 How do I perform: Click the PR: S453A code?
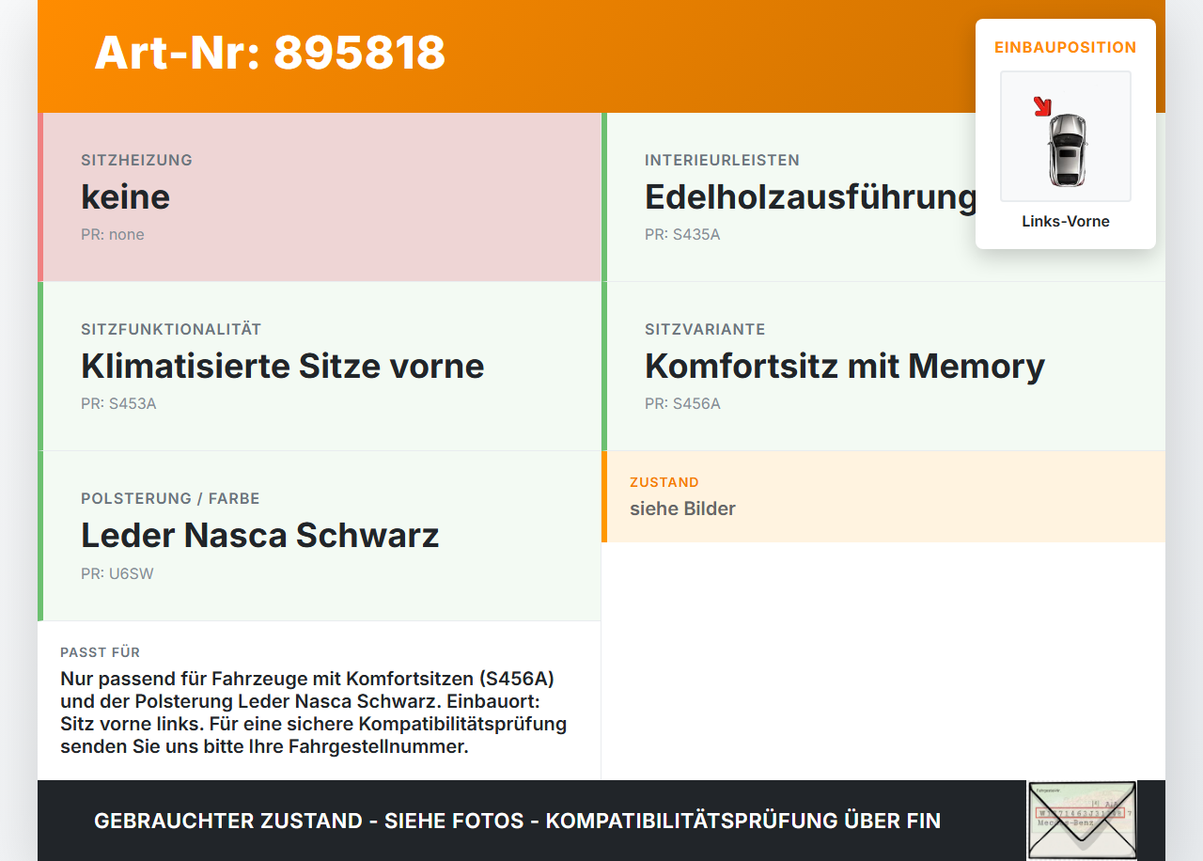point(118,404)
